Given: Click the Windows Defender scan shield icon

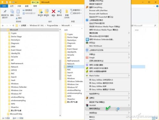Looking at the screenshot, I should click(x=87, y=39).
